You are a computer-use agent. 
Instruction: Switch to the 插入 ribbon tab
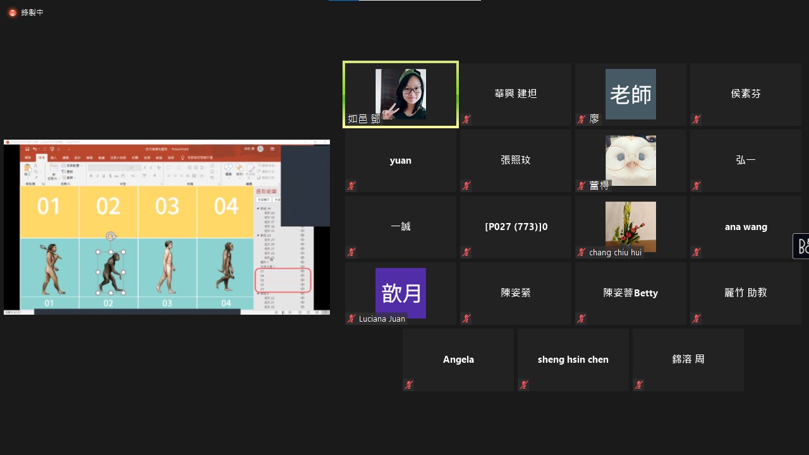coord(54,158)
